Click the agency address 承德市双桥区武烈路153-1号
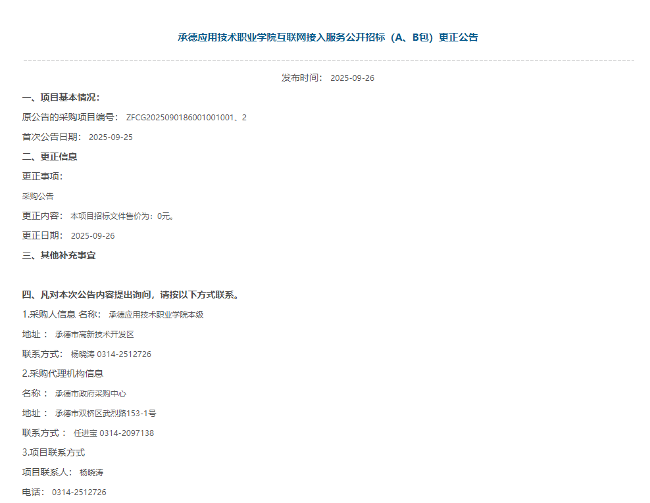Image resolution: width=650 pixels, height=503 pixels. click(109, 413)
